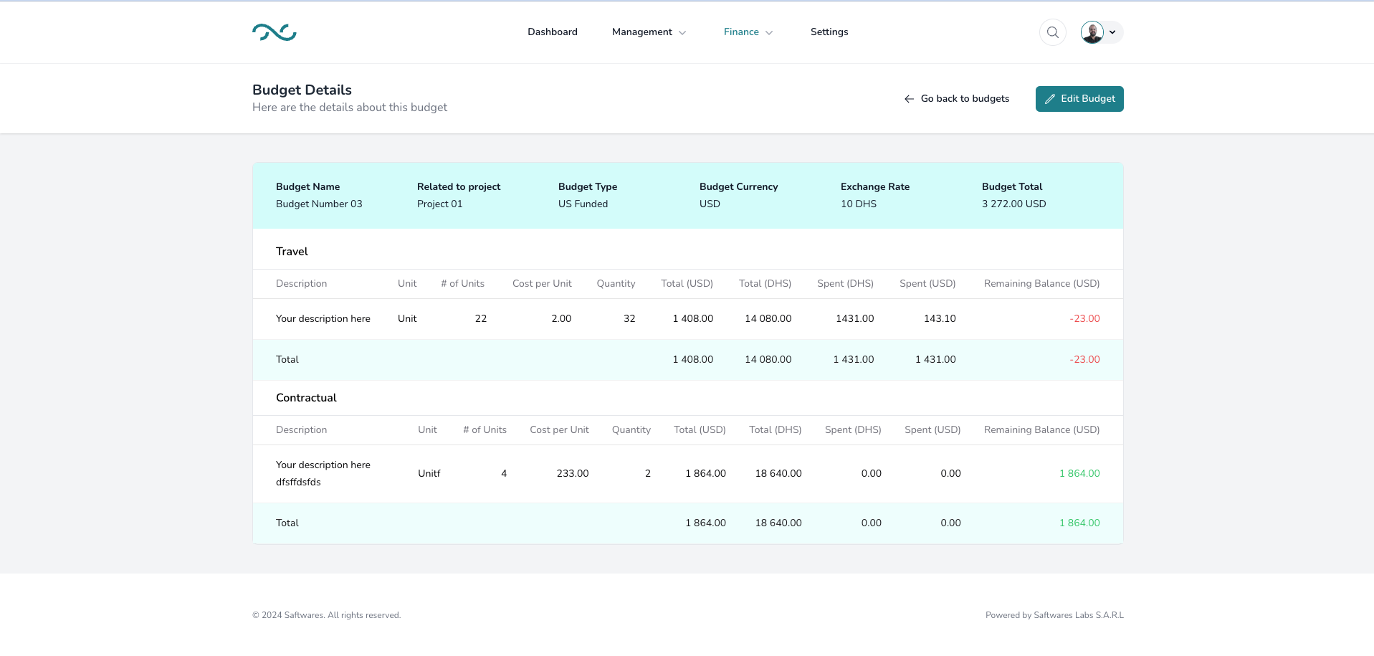Click the Travel section heading
The height and width of the screenshot is (656, 1374).
[x=292, y=252]
